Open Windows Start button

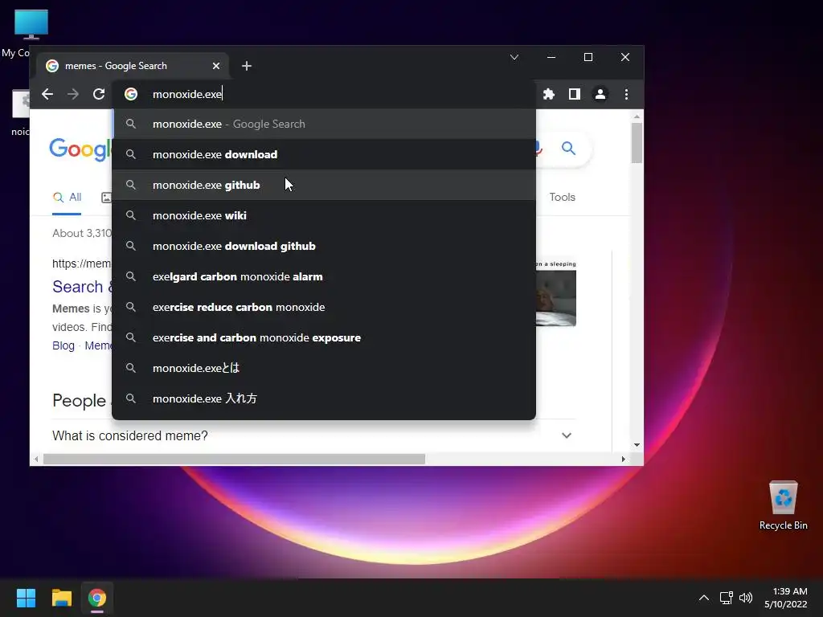(26, 598)
